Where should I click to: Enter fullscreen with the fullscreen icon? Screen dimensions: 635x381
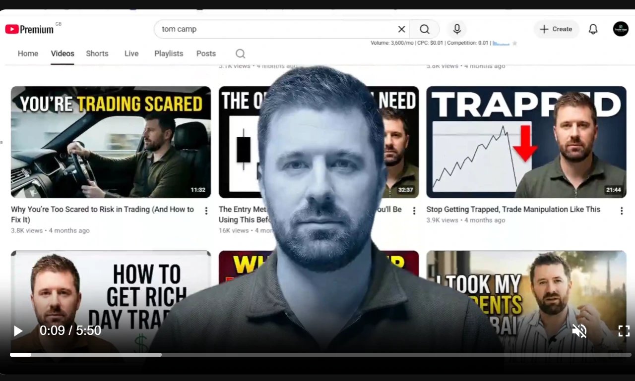click(624, 331)
